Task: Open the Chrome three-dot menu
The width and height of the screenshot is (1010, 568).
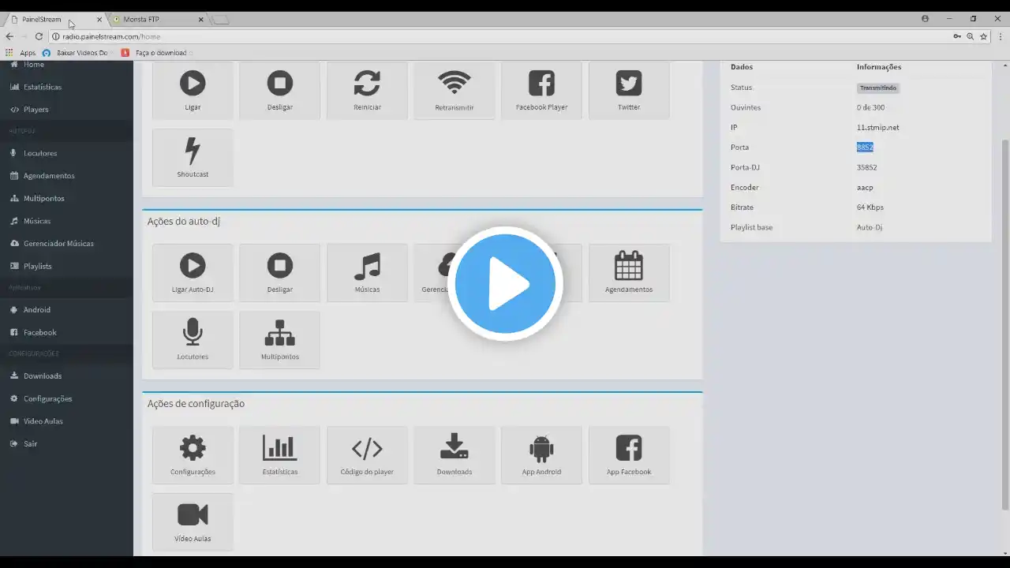Action: coord(999,36)
